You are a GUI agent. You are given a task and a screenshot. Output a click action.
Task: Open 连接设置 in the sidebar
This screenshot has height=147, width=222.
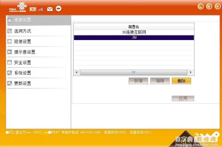(x=39, y=20)
